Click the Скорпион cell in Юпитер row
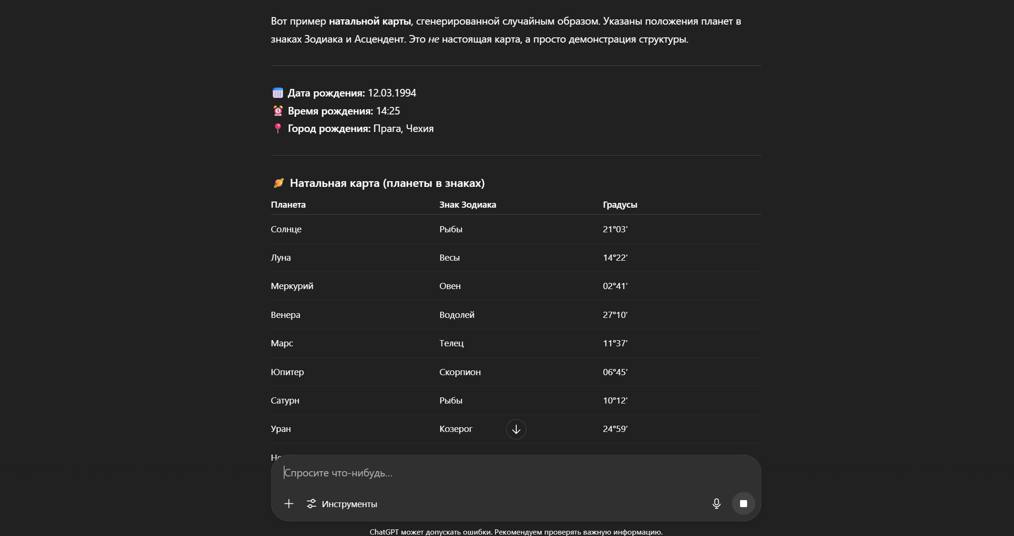This screenshot has width=1014, height=536. pyautogui.click(x=460, y=372)
